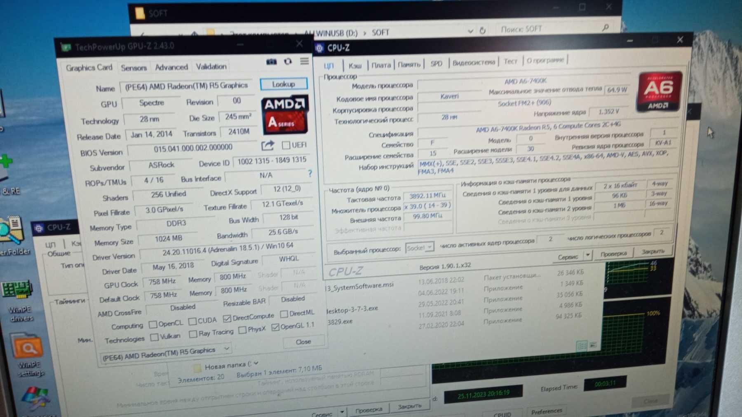Open the Validation tab in GPU-Z
The image size is (742, 417).
pyautogui.click(x=211, y=66)
